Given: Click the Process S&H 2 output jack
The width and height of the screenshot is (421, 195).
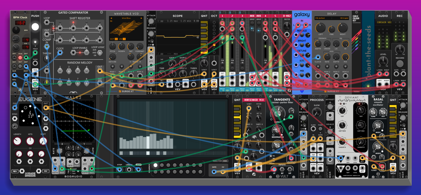Looking at the screenshot, I should (320, 149).
